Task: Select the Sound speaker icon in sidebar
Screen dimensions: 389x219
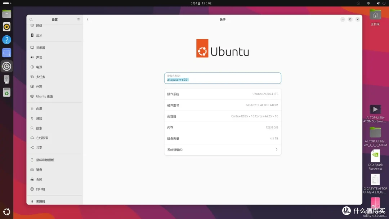Action: pos(32,57)
